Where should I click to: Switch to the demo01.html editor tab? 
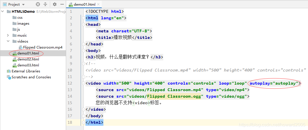point(85,4)
